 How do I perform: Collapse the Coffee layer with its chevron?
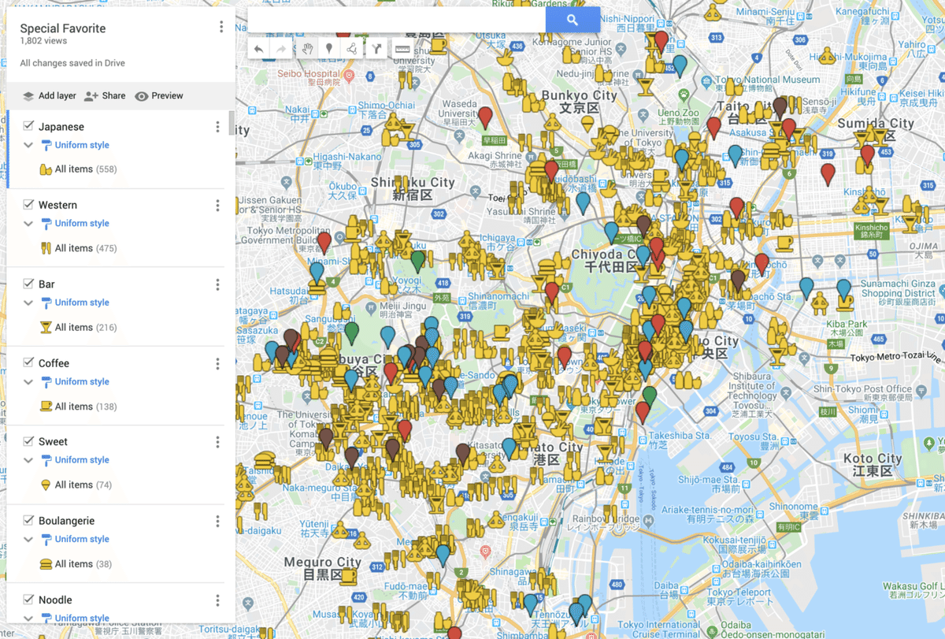pos(28,382)
